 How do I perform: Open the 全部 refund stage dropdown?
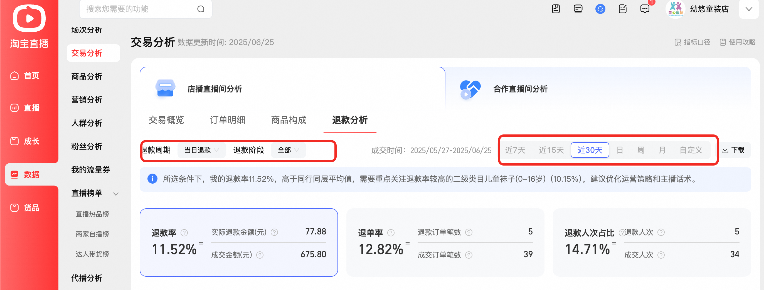coord(288,150)
